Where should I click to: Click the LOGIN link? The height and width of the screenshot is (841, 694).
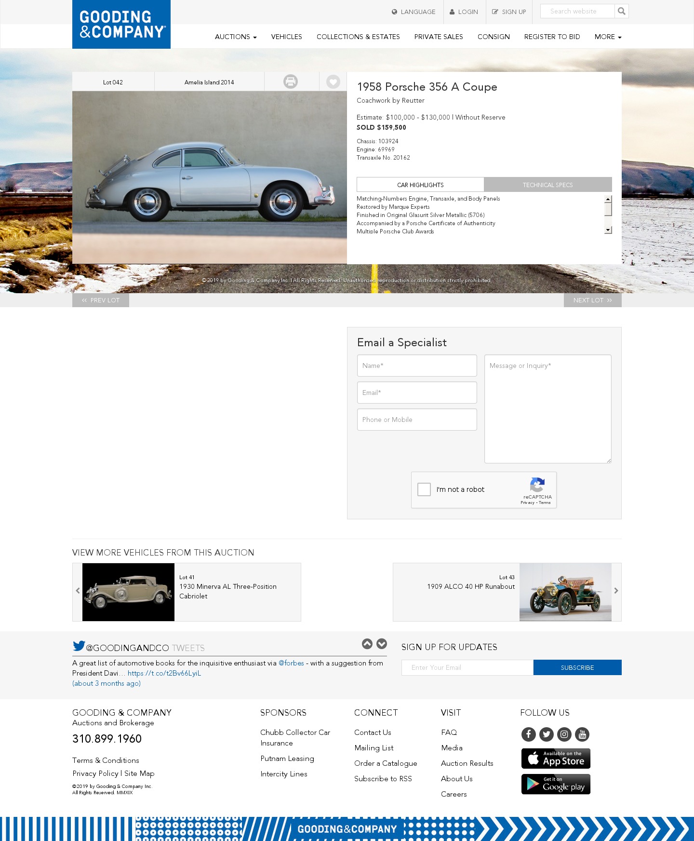[x=464, y=12]
